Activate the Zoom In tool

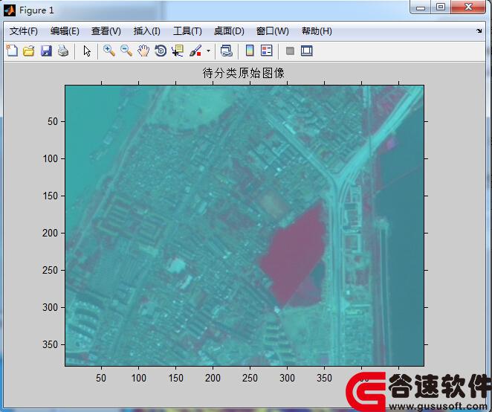[109, 51]
